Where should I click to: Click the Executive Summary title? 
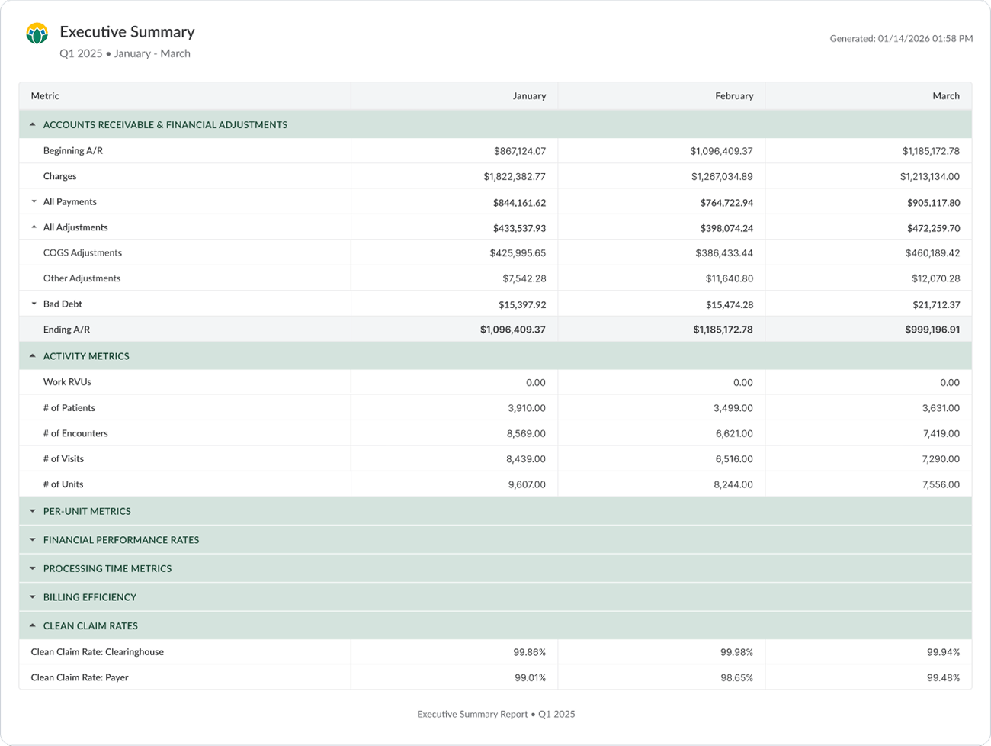click(127, 32)
